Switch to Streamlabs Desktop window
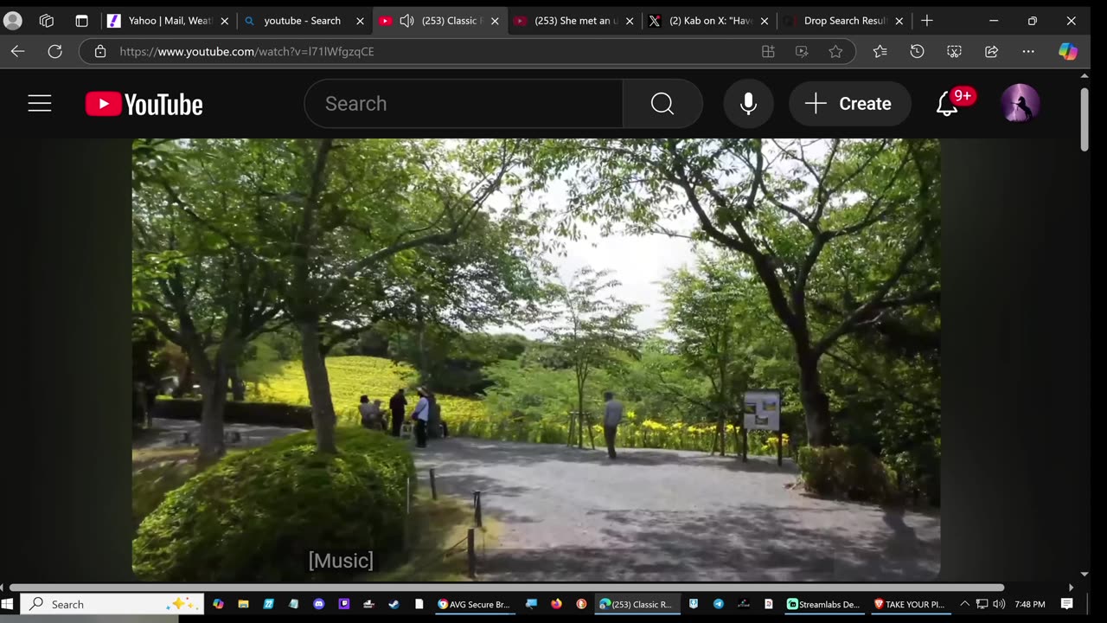The image size is (1107, 623). (x=824, y=604)
